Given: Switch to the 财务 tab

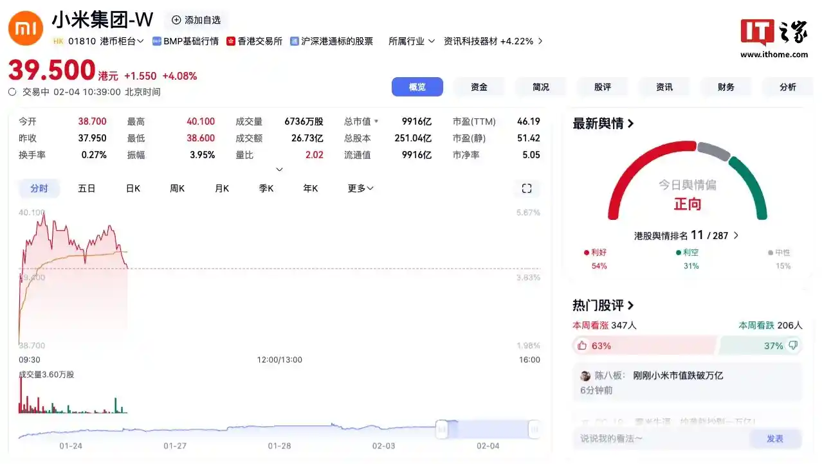Looking at the screenshot, I should 726,87.
